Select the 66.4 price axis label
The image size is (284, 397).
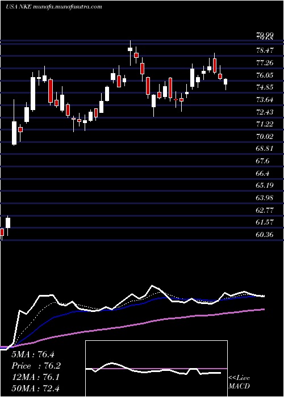pyautogui.click(x=263, y=173)
